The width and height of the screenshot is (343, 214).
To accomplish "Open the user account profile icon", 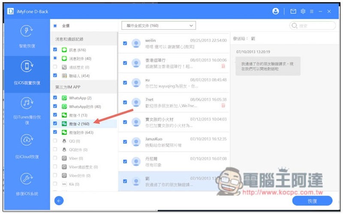I will pyautogui.click(x=275, y=11).
